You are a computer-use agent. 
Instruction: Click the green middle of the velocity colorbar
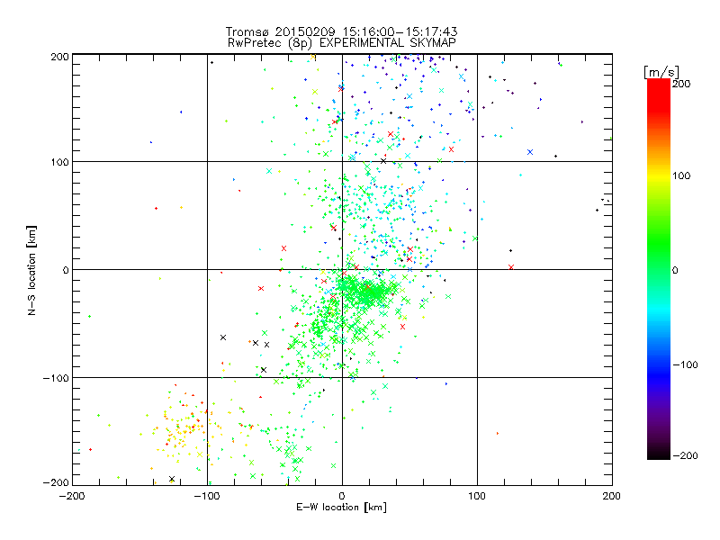tap(659, 257)
